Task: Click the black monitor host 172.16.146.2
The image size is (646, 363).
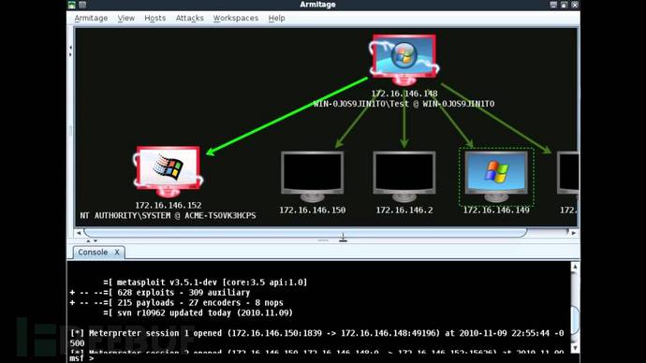Action: [x=404, y=176]
